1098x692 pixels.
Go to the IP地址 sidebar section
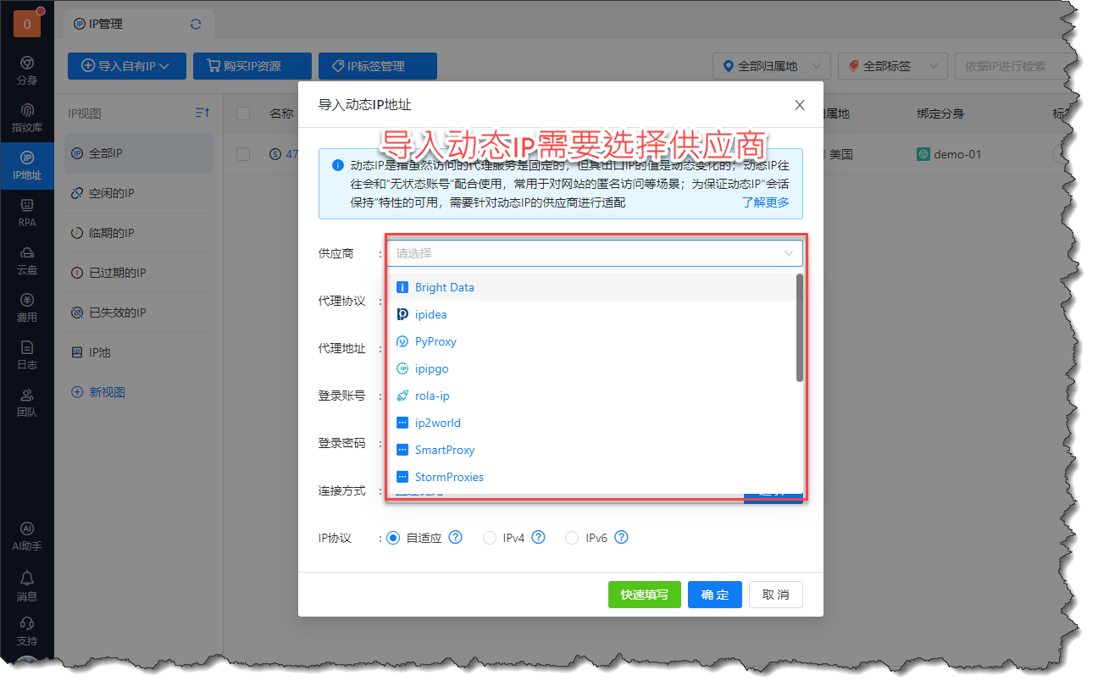click(27, 166)
